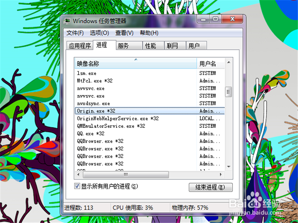298x223 pixels.
Task: Switch to the 应用程序 tab
Action: pos(80,46)
